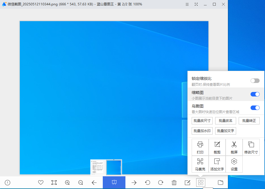Select the document thumbnail in the strip
The width and height of the screenshot is (265, 189).
98,167
